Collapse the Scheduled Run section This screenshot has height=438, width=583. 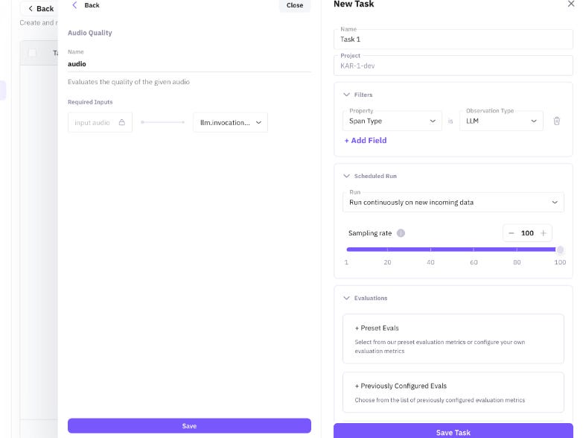point(346,176)
